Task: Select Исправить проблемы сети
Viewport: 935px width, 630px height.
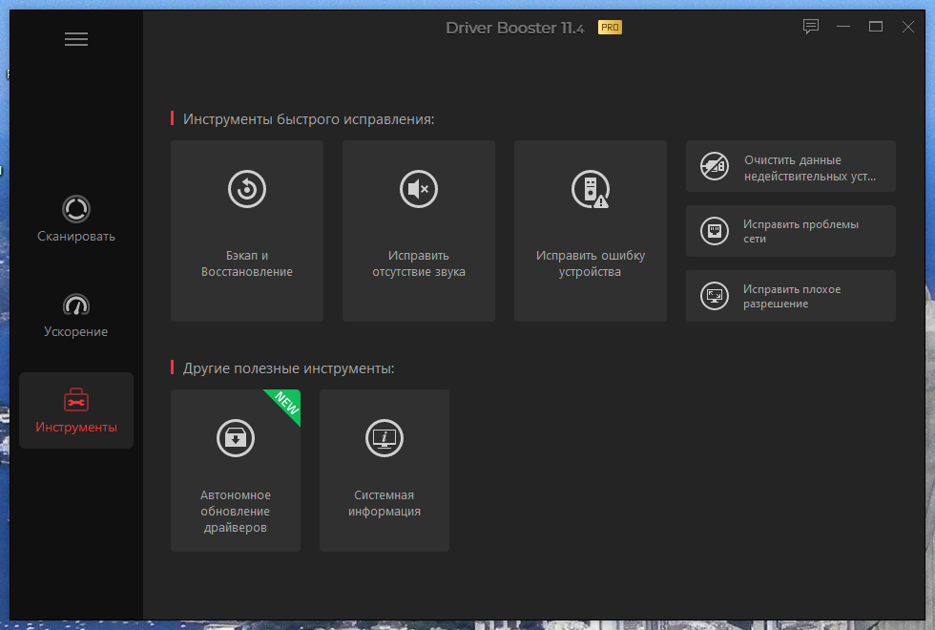Action: pos(791,231)
